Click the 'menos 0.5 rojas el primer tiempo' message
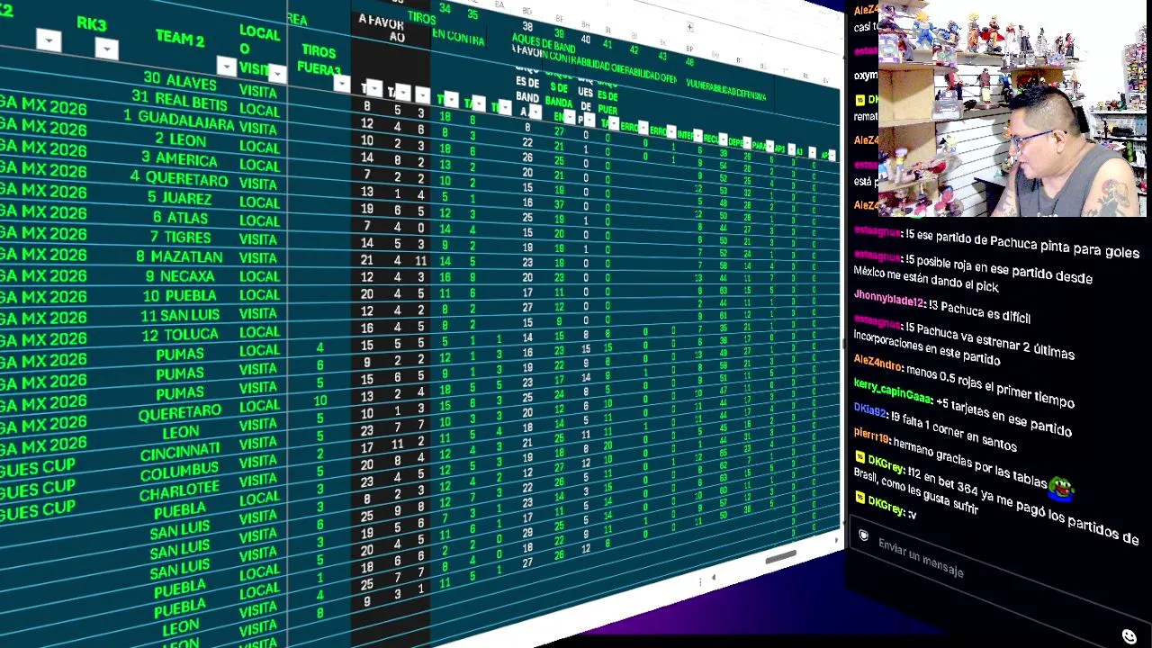The height and width of the screenshot is (648, 1152). click(x=990, y=385)
